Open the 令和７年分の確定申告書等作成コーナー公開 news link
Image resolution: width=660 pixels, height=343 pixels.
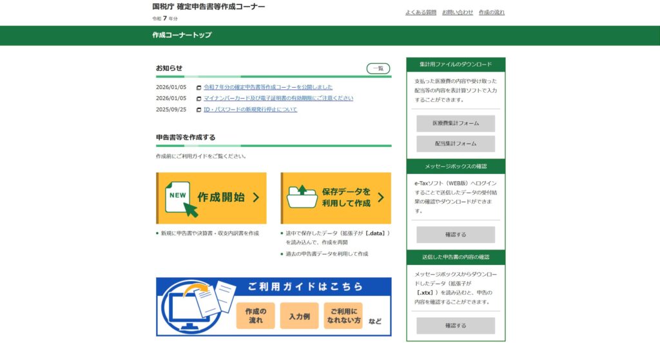(x=268, y=87)
